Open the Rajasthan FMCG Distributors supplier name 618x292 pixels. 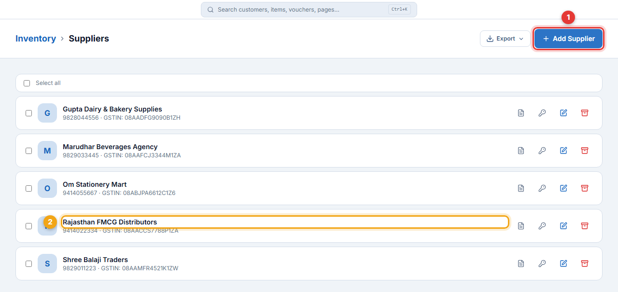click(110, 222)
